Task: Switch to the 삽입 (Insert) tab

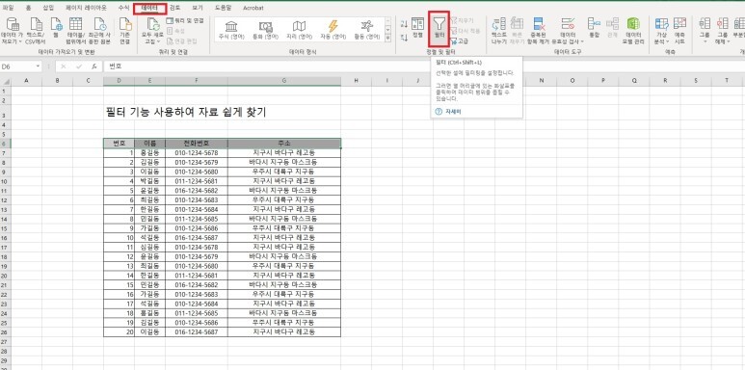Action: point(48,8)
